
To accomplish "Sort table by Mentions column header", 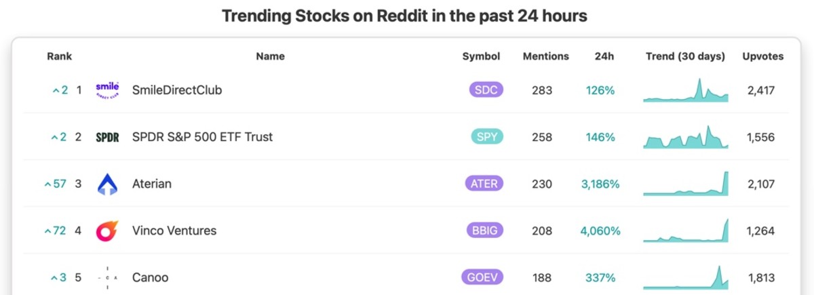I will tap(546, 56).
